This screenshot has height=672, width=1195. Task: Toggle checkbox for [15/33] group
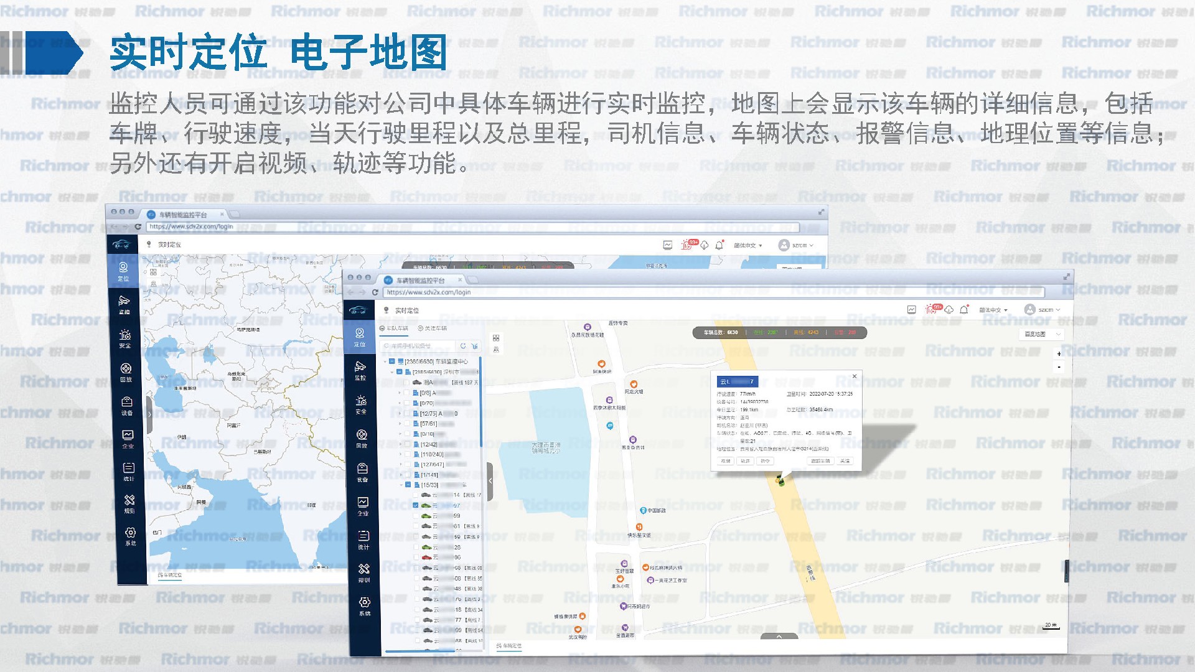point(409,485)
